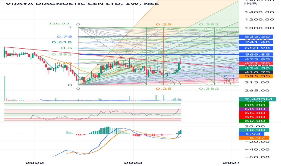Click the blue 833.30 price tag

[x=256, y=37]
